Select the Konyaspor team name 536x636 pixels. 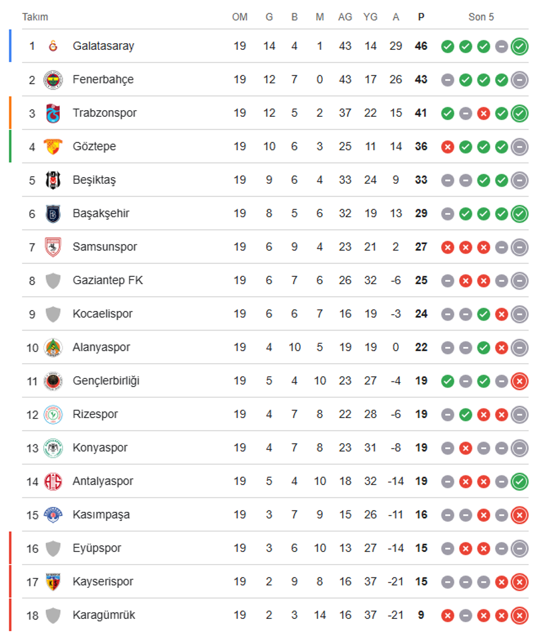tap(100, 448)
